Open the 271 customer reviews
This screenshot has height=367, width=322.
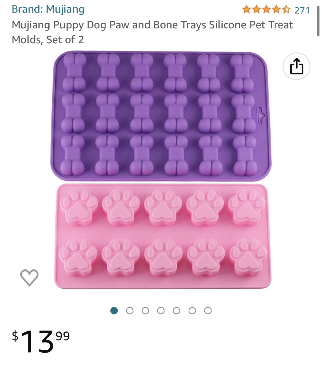point(302,10)
